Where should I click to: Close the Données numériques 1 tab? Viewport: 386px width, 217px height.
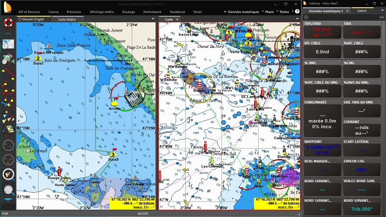tap(347, 11)
